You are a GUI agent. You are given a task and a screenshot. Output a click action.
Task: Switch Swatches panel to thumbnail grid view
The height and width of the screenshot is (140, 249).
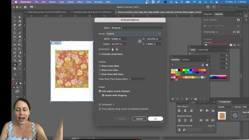tap(207, 65)
